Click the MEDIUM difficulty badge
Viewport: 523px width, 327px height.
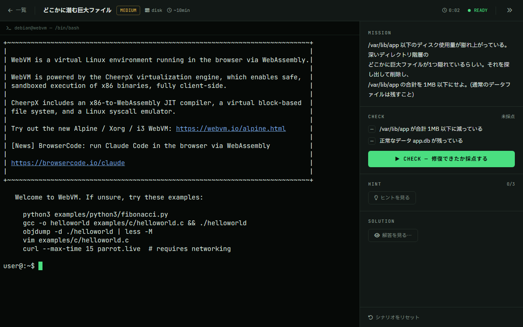point(128,10)
